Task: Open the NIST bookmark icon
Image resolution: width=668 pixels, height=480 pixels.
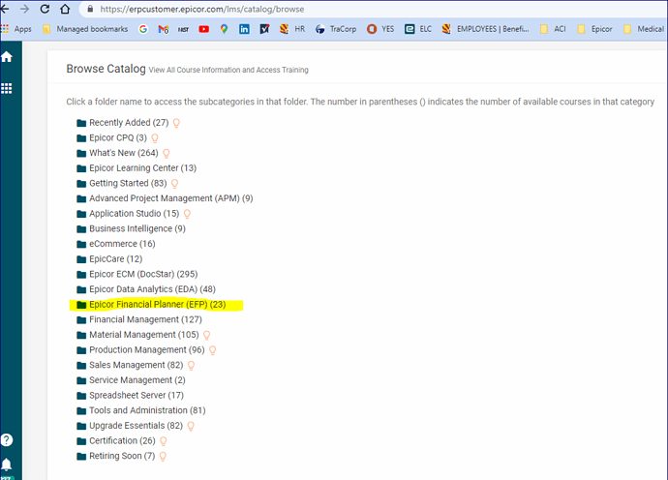Action: (183, 29)
